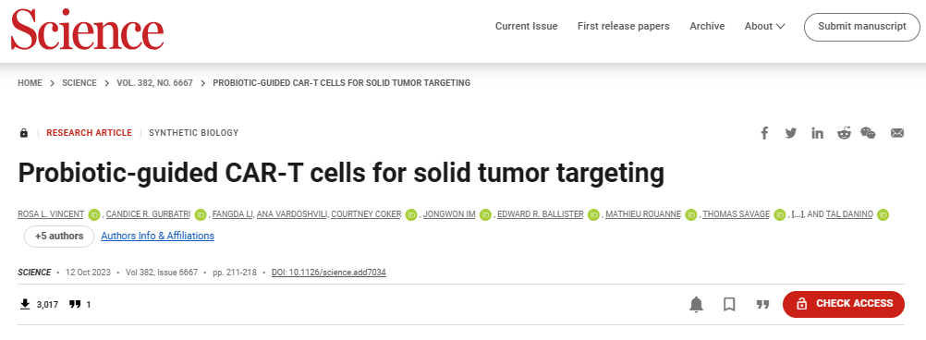Open Rosa L. Vincent's ORCID icon
This screenshot has width=926, height=340.
point(94,215)
